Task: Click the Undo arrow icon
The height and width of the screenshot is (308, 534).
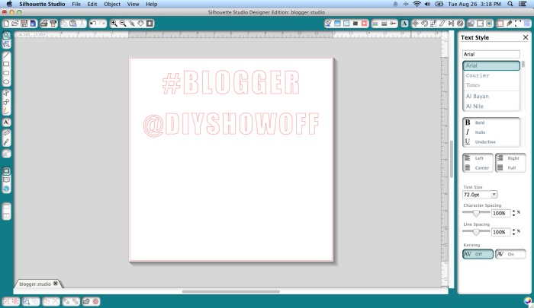Action: [93, 24]
